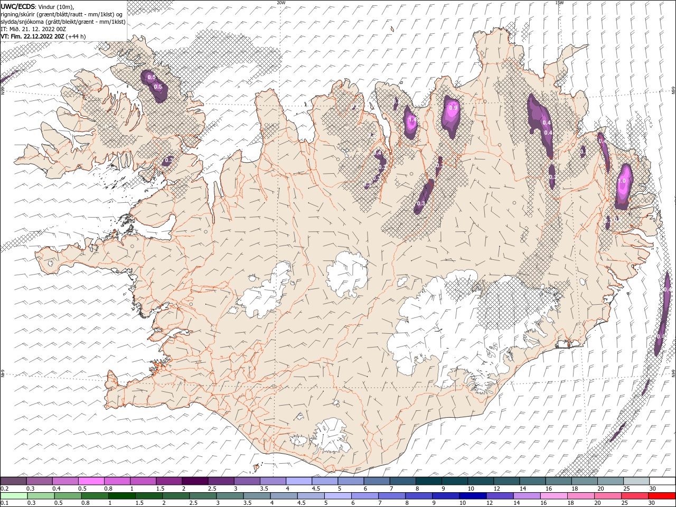Click the "slydda/snjókoma" description line
The height and width of the screenshot is (507, 676).
(63, 22)
